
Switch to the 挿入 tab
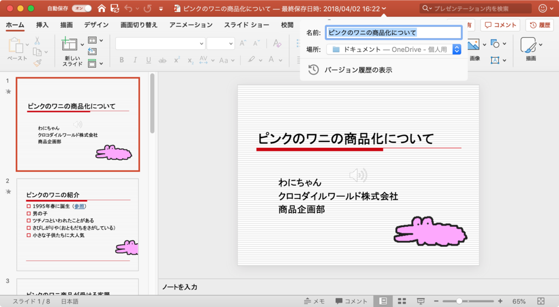pos(42,25)
